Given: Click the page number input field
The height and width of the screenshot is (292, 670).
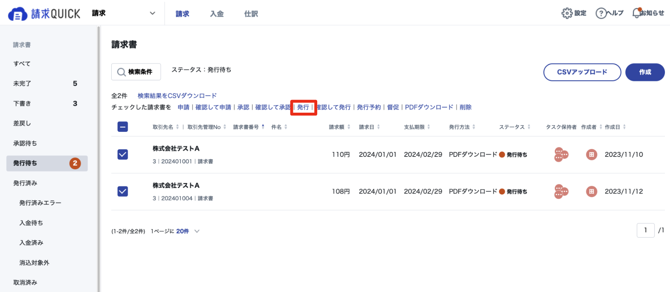Looking at the screenshot, I should [x=645, y=230].
